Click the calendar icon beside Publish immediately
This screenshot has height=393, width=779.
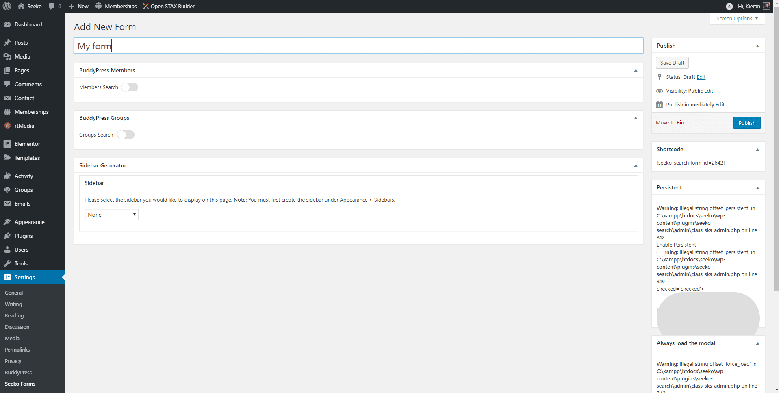pos(660,104)
